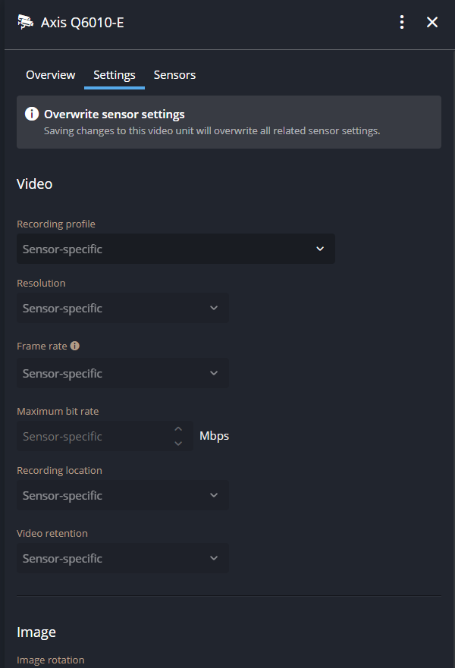Viewport: 455px width, 668px height.
Task: Click the Maximum bit rate input field
Action: click(x=91, y=435)
